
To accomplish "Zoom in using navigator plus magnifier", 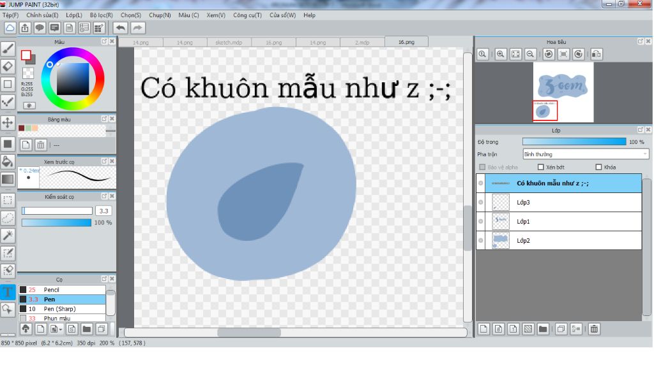I will pyautogui.click(x=501, y=54).
